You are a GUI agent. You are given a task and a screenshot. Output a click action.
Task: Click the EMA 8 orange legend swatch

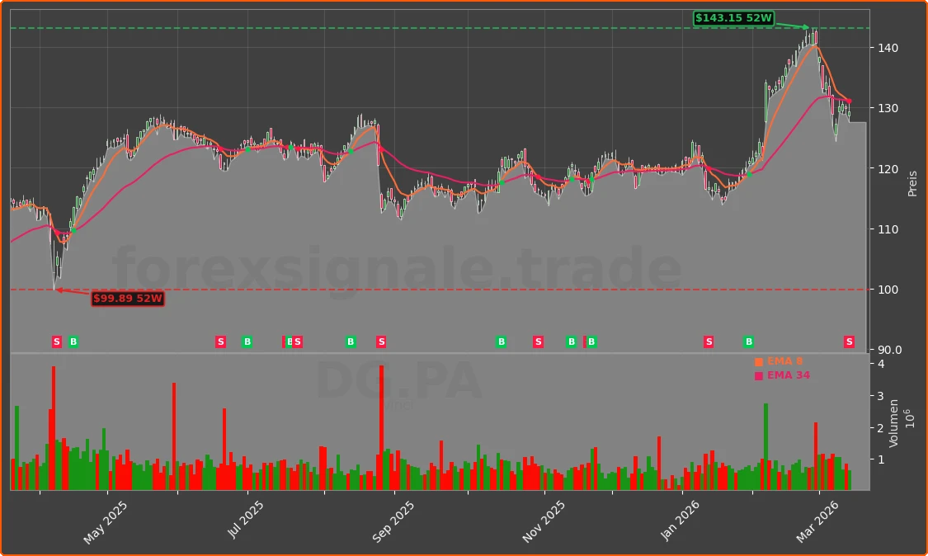(x=758, y=360)
